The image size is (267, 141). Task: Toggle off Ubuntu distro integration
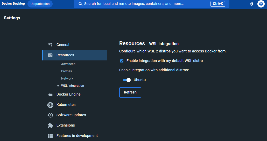click(127, 80)
